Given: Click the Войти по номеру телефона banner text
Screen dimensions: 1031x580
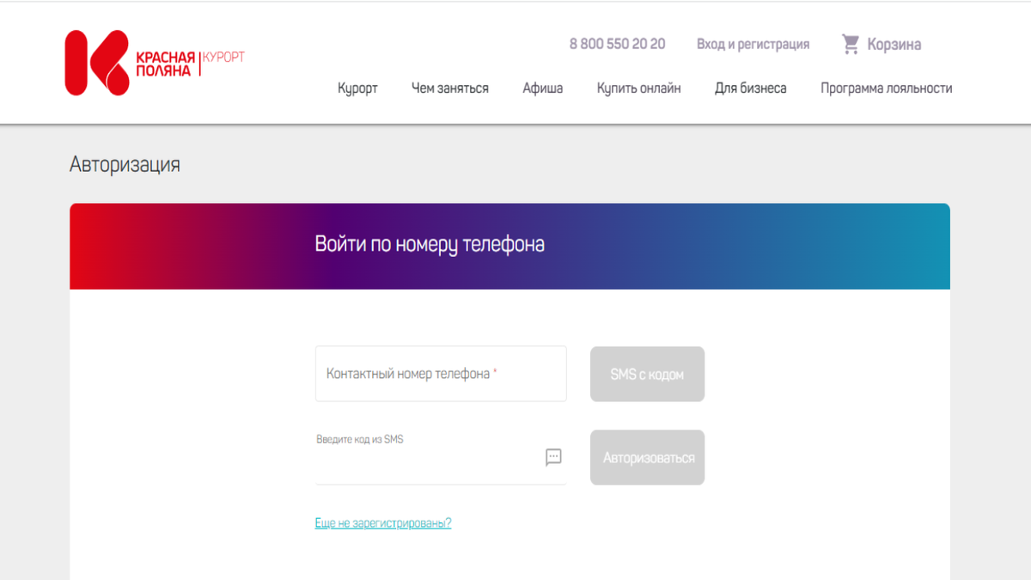Looking at the screenshot, I should click(x=430, y=244).
